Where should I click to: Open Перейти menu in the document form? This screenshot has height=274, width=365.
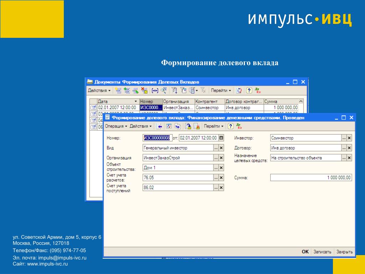(214, 126)
